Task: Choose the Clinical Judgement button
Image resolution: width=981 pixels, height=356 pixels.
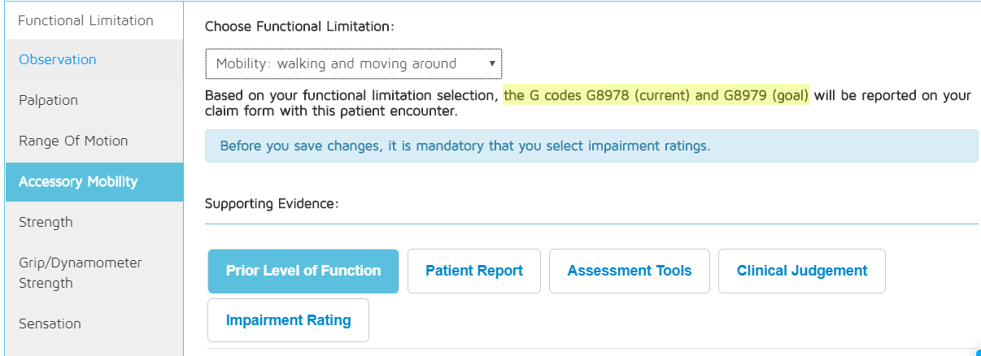Action: [802, 271]
